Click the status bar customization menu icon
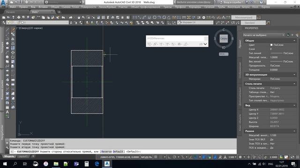 pos(298,157)
